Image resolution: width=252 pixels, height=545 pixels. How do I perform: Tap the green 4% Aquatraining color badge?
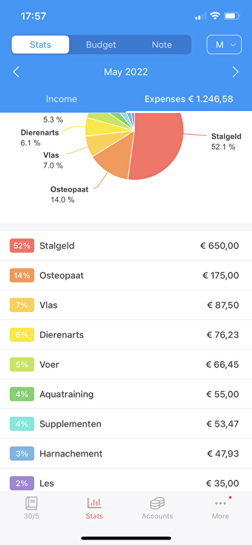(x=22, y=394)
